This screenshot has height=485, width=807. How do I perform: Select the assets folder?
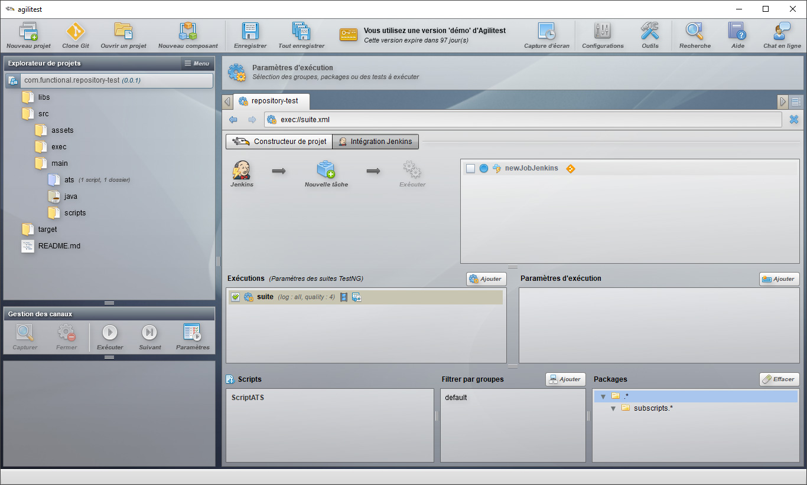coord(62,130)
